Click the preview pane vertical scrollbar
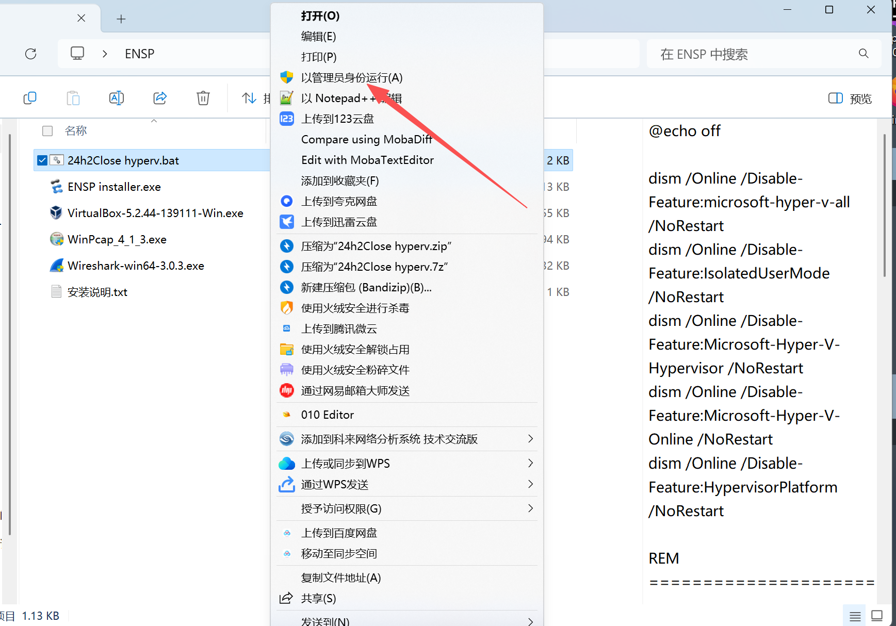Viewport: 896px width, 626px height. coord(885,206)
